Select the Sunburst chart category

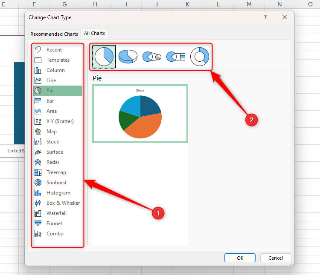point(57,183)
